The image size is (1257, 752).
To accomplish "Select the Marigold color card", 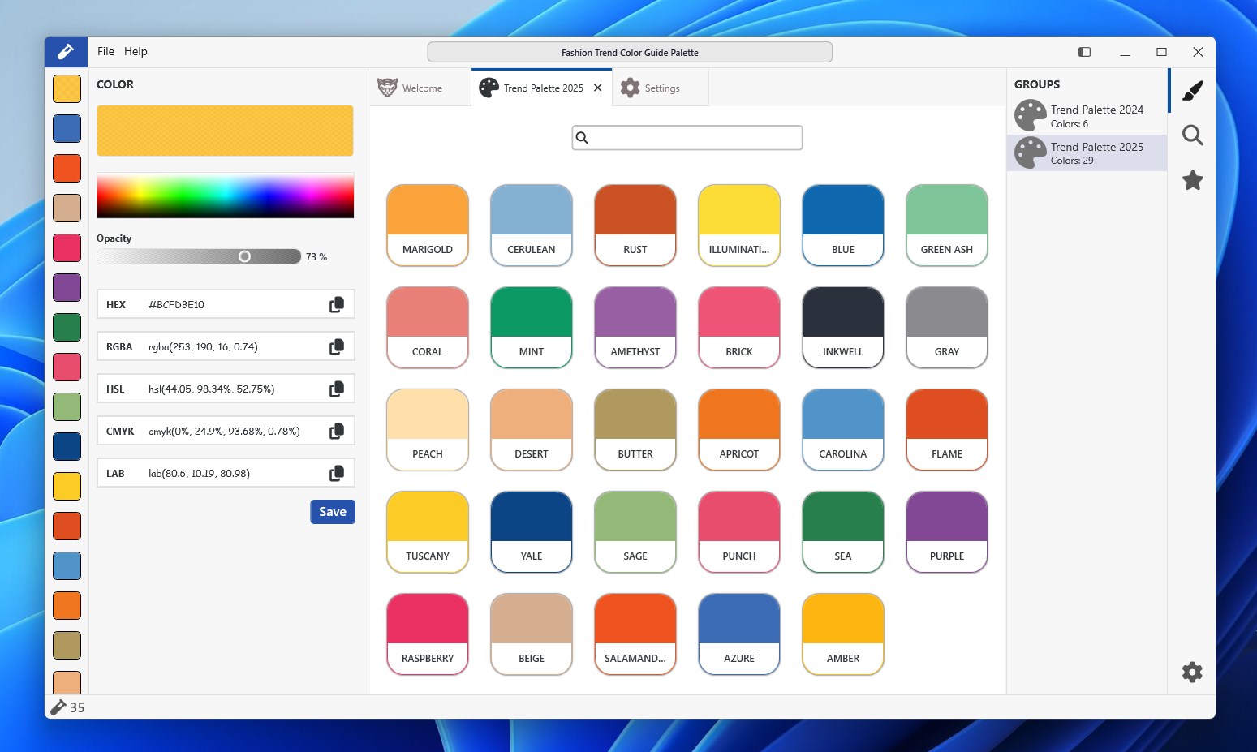I will pyautogui.click(x=428, y=226).
